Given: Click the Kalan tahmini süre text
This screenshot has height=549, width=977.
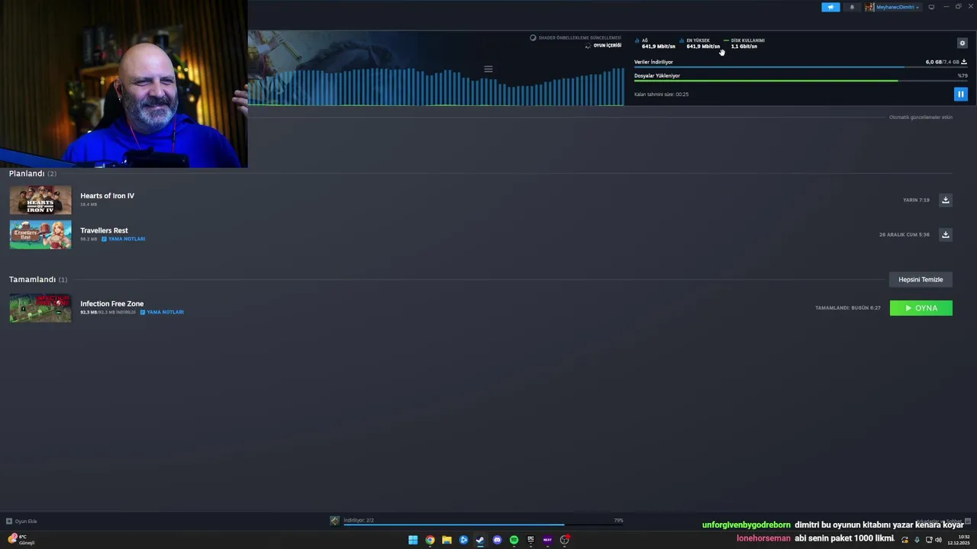Looking at the screenshot, I should [661, 95].
